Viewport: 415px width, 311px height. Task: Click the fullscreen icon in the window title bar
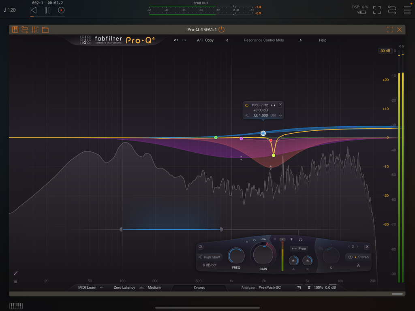(x=389, y=29)
